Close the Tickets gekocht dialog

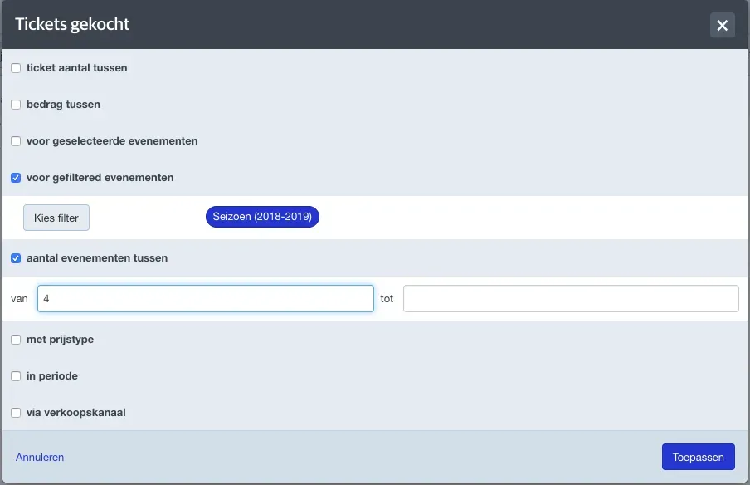tap(723, 25)
